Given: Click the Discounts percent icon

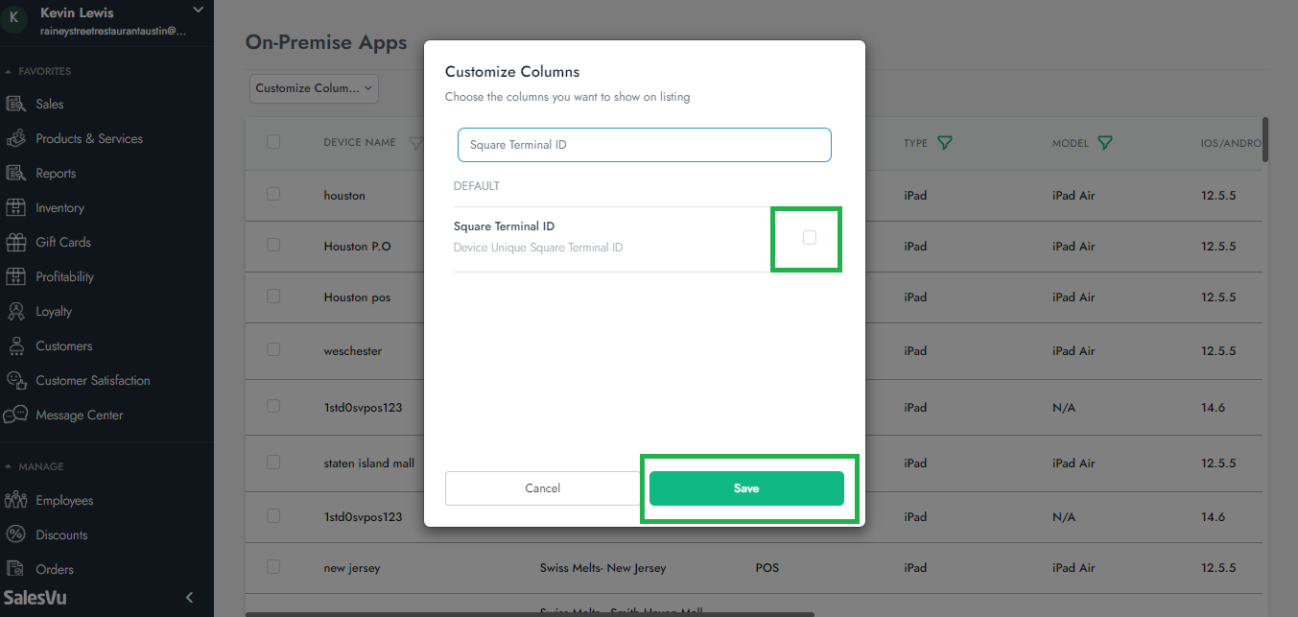Looking at the screenshot, I should (x=15, y=534).
